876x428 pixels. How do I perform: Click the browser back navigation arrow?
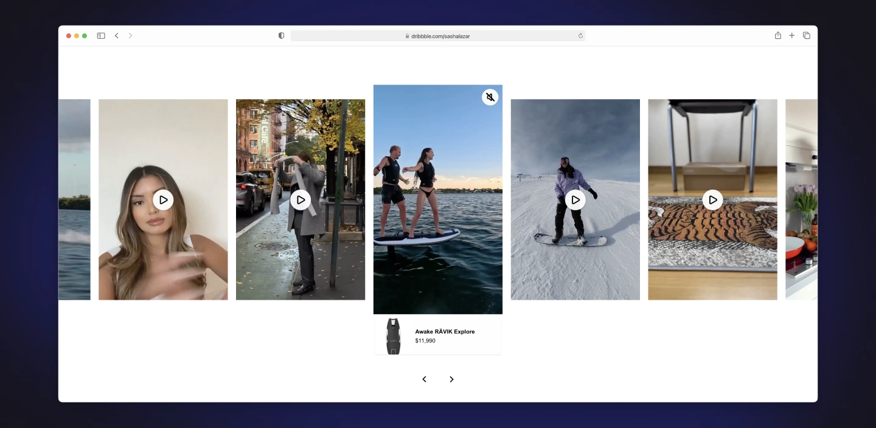pyautogui.click(x=116, y=35)
